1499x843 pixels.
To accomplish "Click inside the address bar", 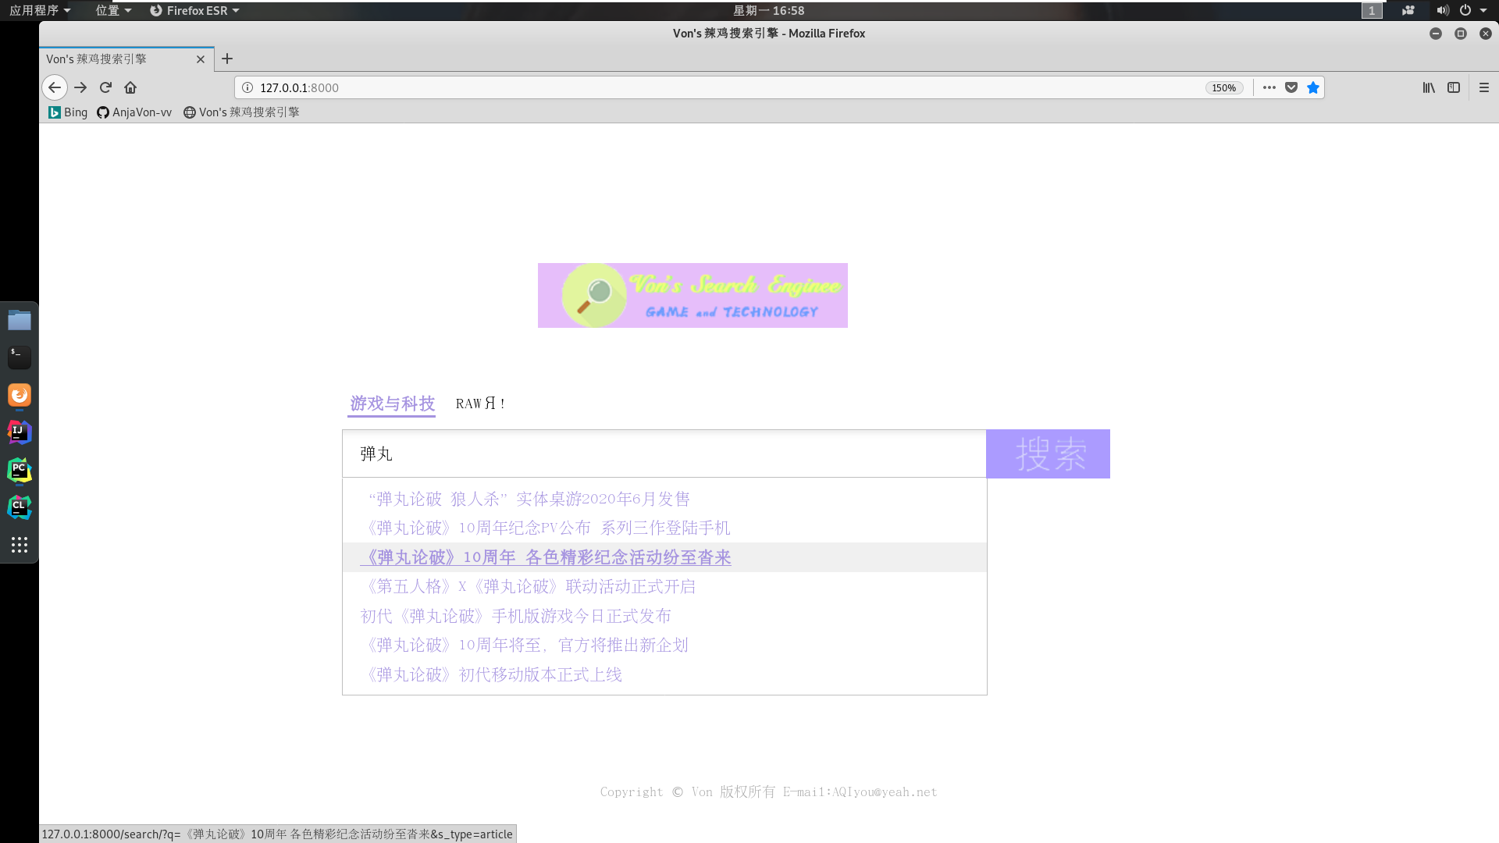I will pyautogui.click(x=703, y=87).
